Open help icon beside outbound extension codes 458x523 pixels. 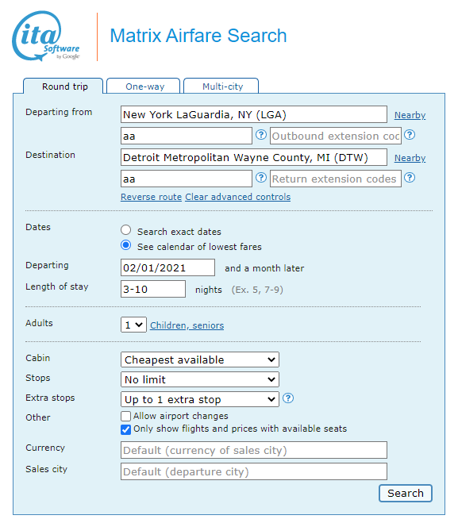[410, 135]
